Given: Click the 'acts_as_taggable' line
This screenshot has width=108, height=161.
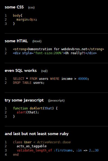Looking at the screenshot, I should point(32,146).
